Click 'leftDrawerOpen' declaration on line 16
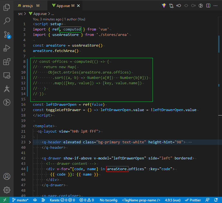 [x=61, y=104]
